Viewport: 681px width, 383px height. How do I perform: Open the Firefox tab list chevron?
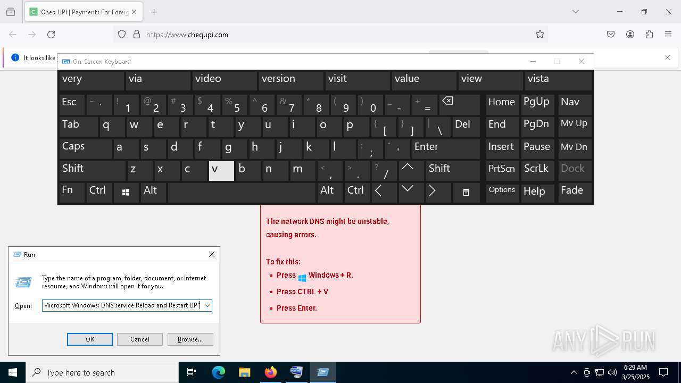point(575,12)
